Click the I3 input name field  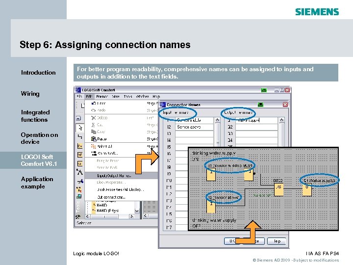point(194,133)
